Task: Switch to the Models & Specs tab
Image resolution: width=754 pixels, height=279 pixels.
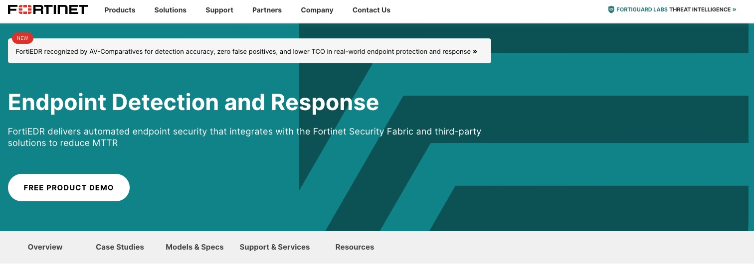Action: tap(194, 247)
